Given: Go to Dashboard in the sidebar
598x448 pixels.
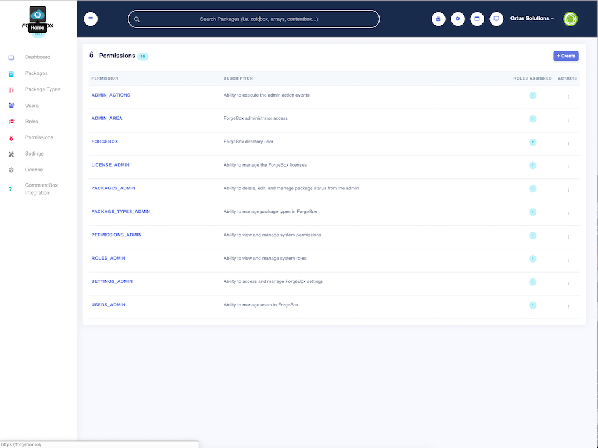Looking at the screenshot, I should click(37, 57).
